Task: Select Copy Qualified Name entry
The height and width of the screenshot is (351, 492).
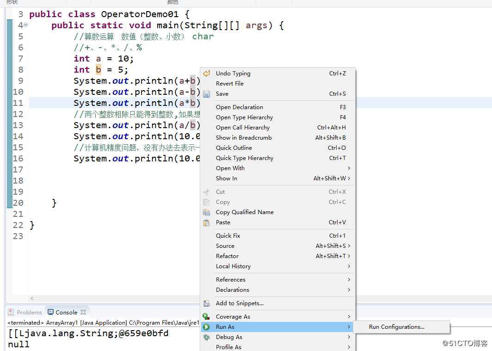Action: 278,212
